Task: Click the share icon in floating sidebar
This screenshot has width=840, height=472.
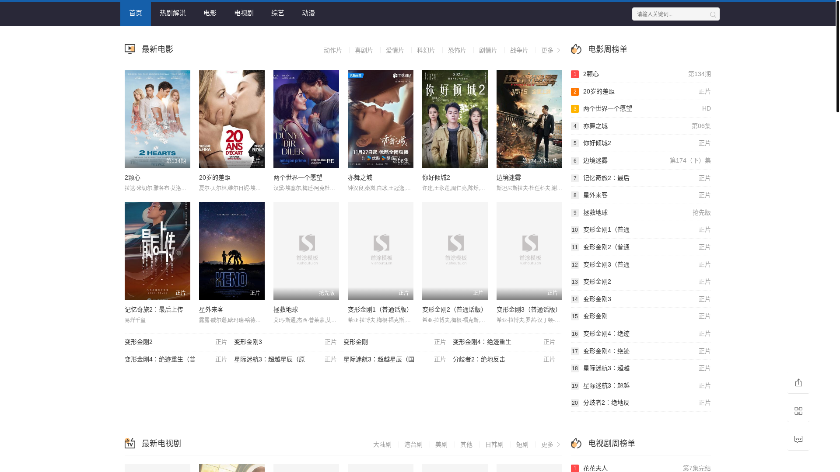Action: point(798,383)
